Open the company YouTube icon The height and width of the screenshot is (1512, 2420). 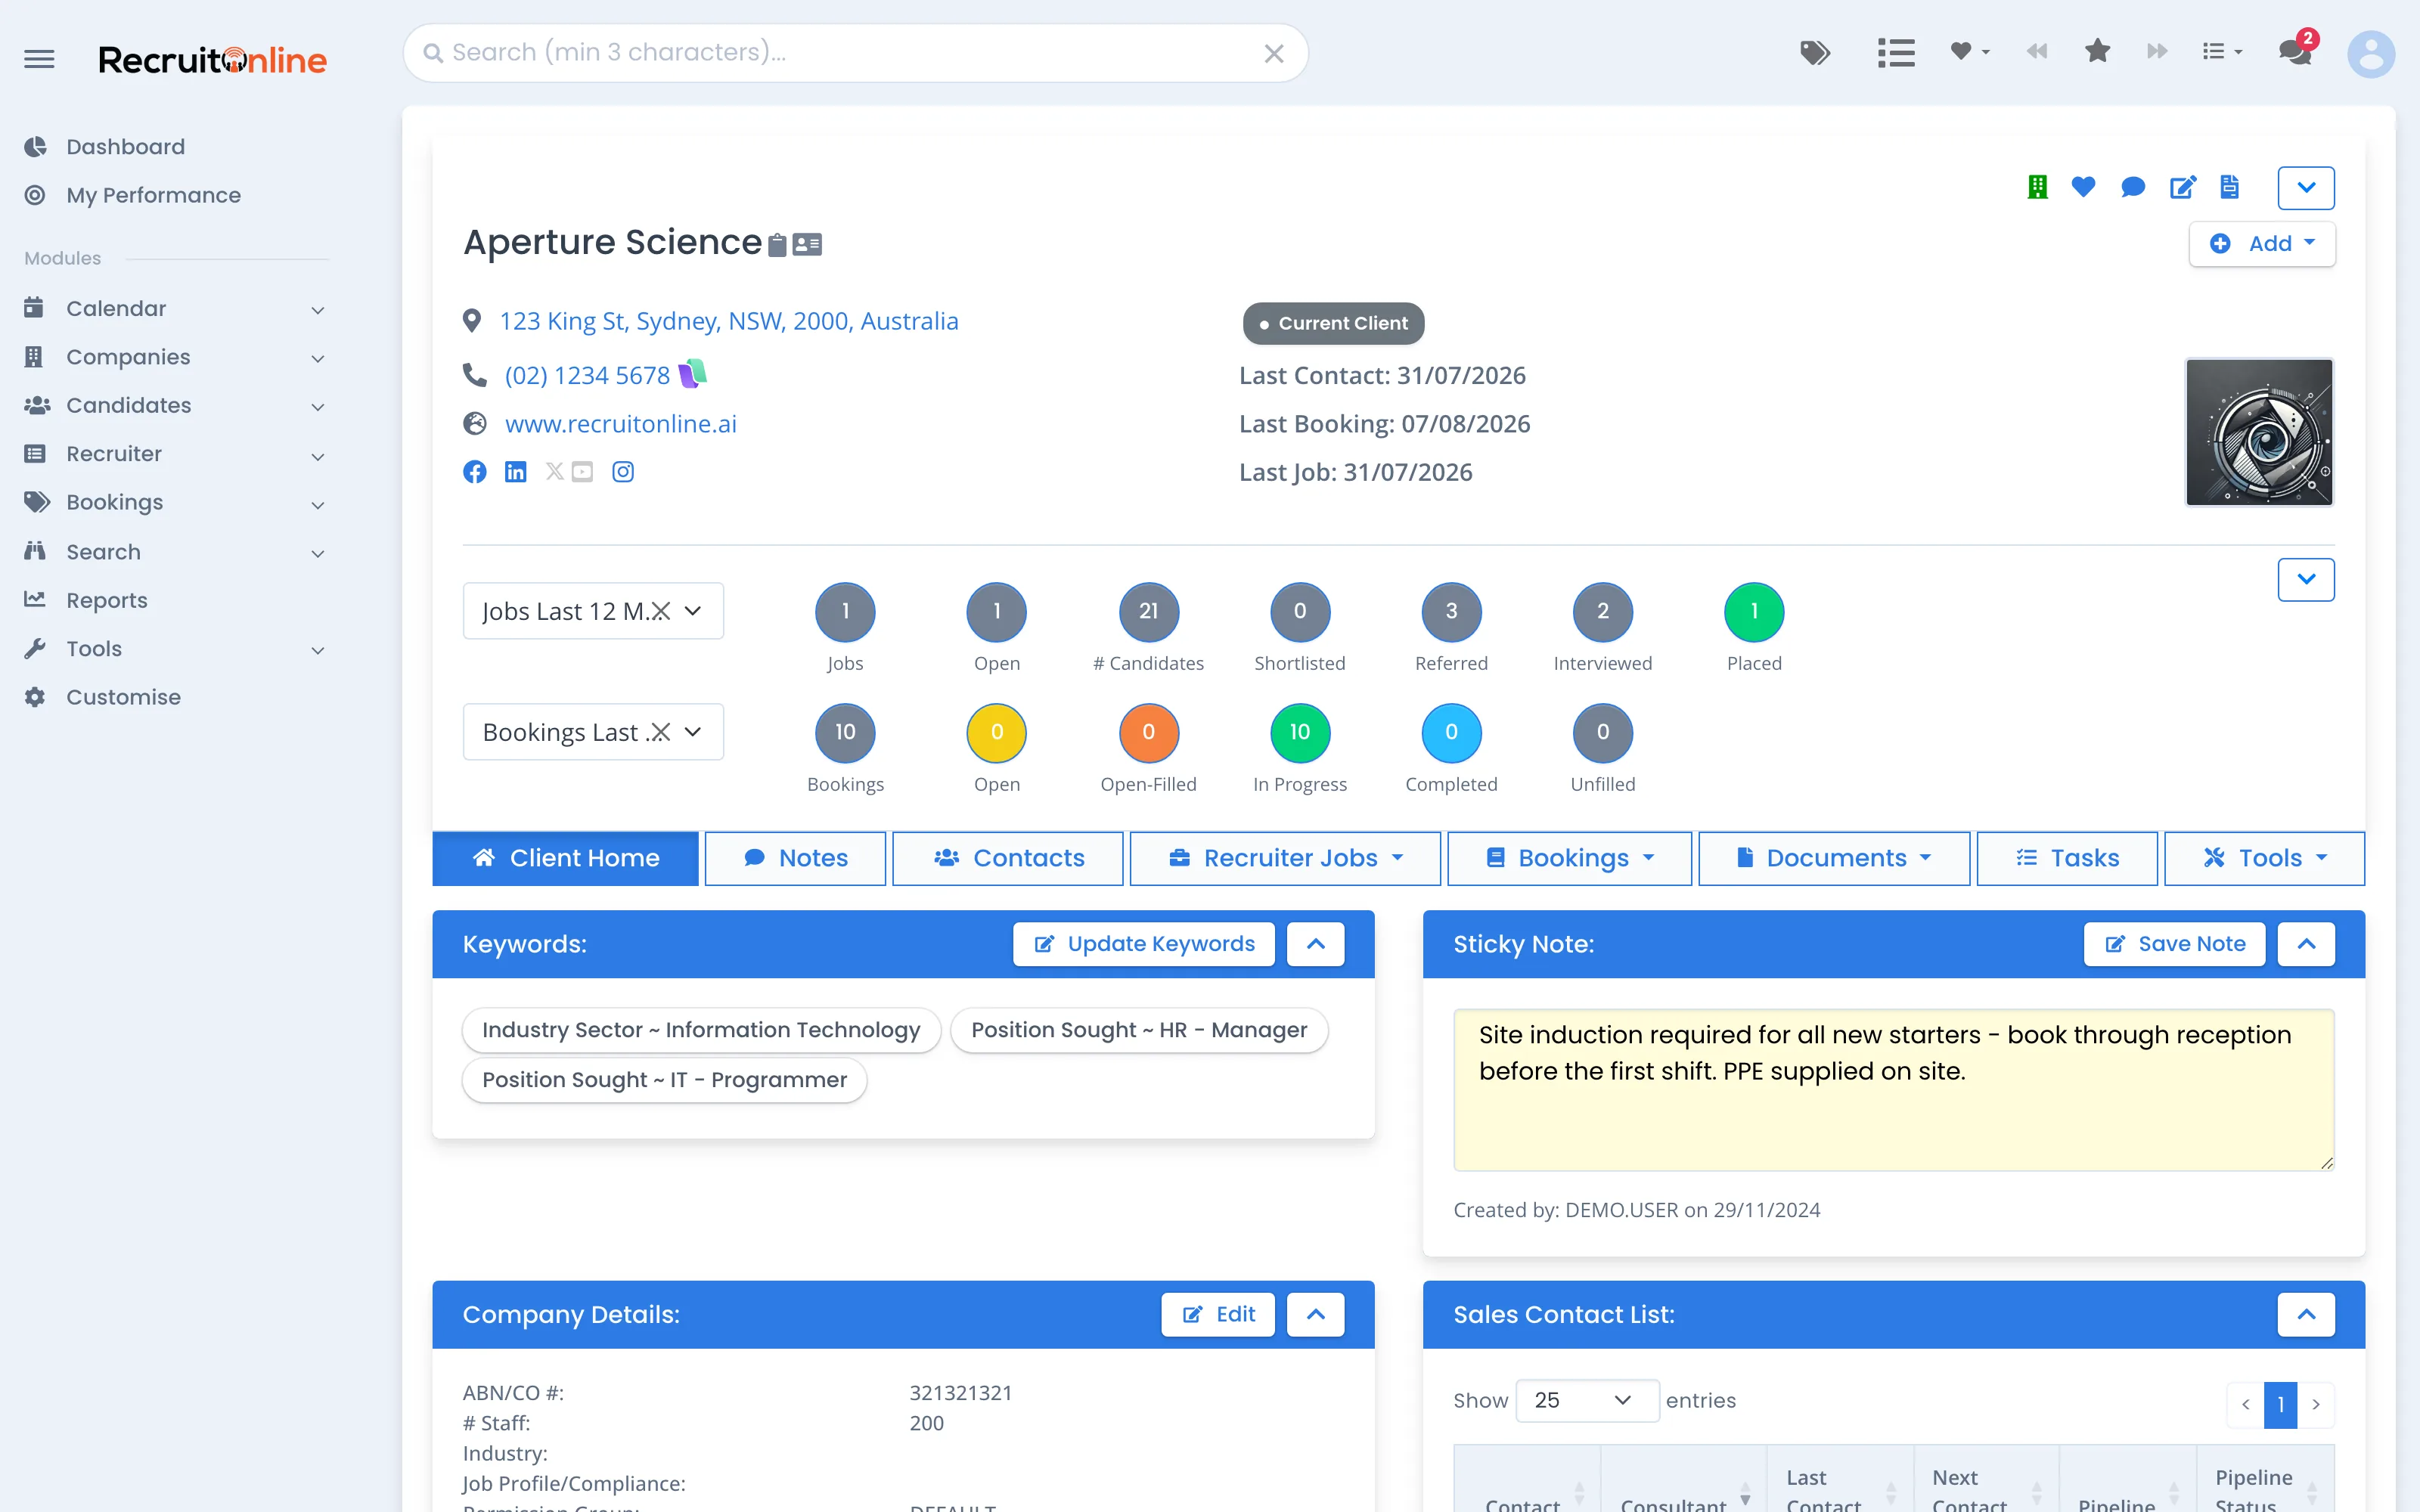pyautogui.click(x=582, y=472)
